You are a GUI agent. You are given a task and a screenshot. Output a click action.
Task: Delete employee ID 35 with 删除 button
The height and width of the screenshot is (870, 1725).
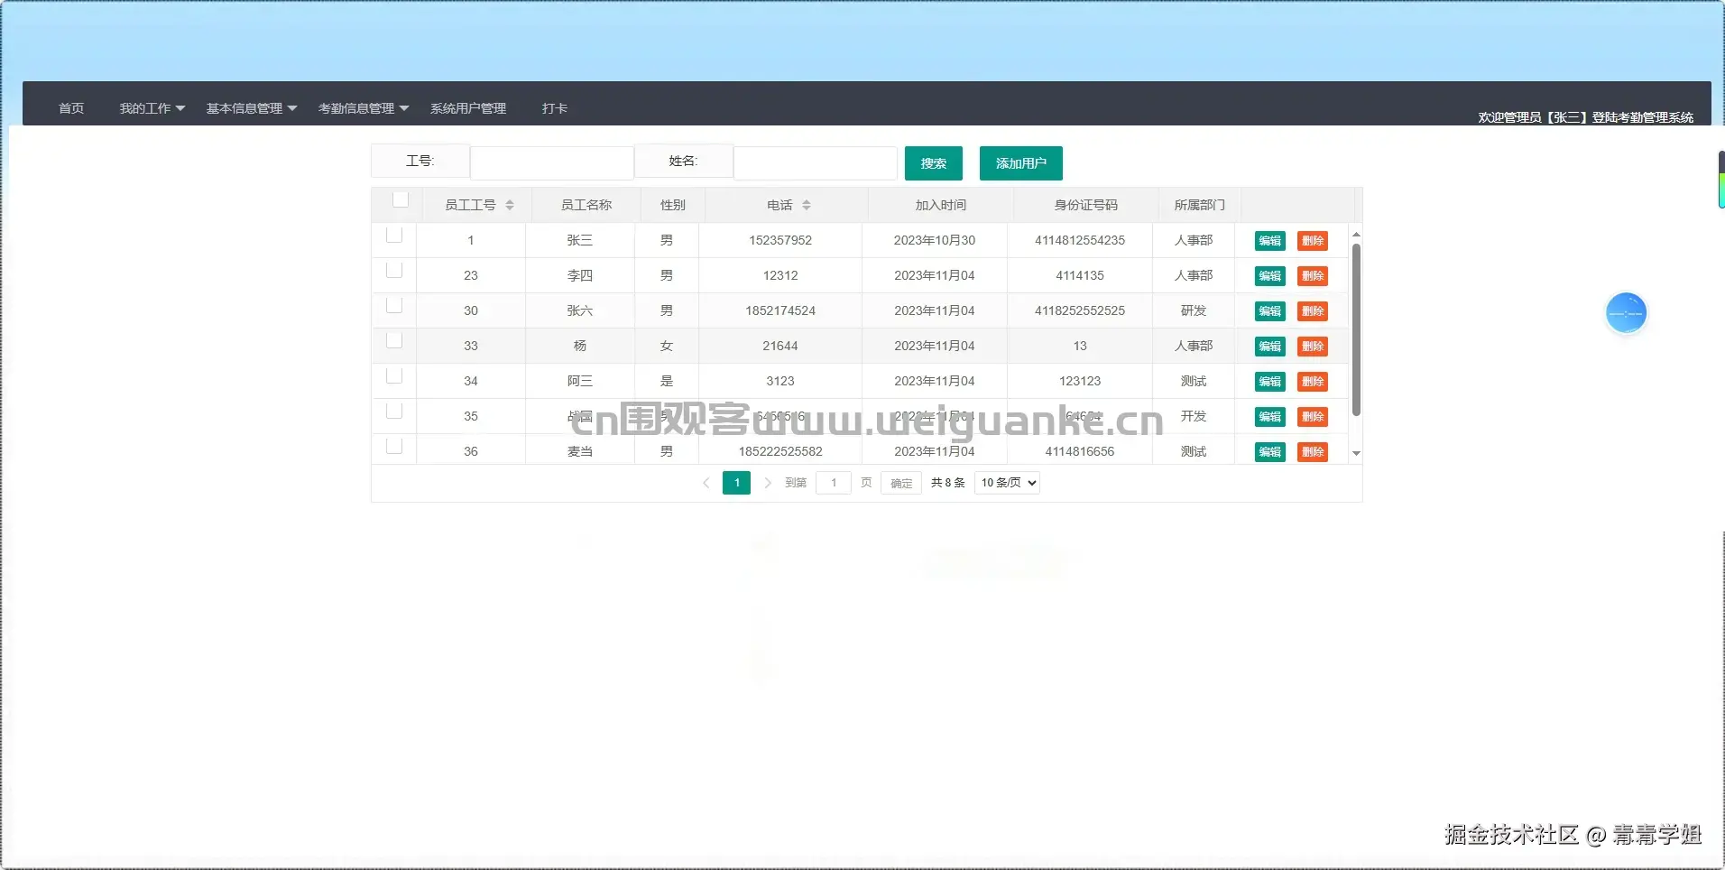tap(1313, 417)
